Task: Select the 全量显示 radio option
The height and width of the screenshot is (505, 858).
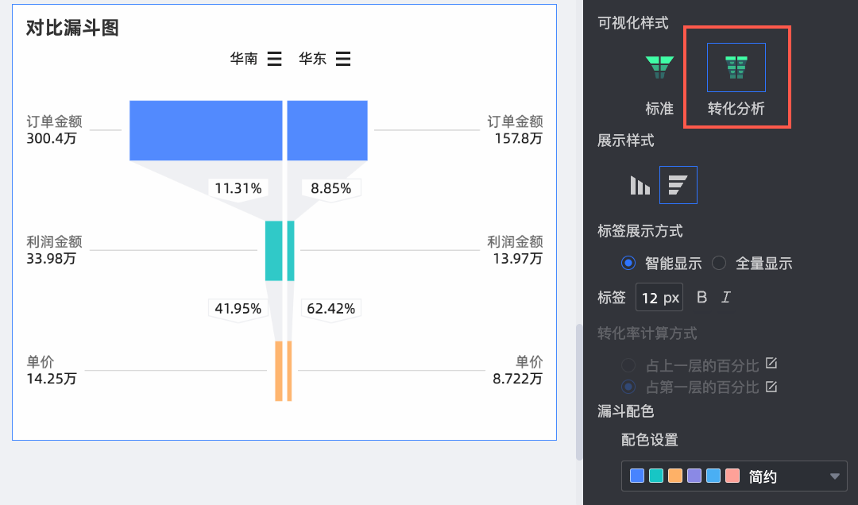Action: (719, 263)
